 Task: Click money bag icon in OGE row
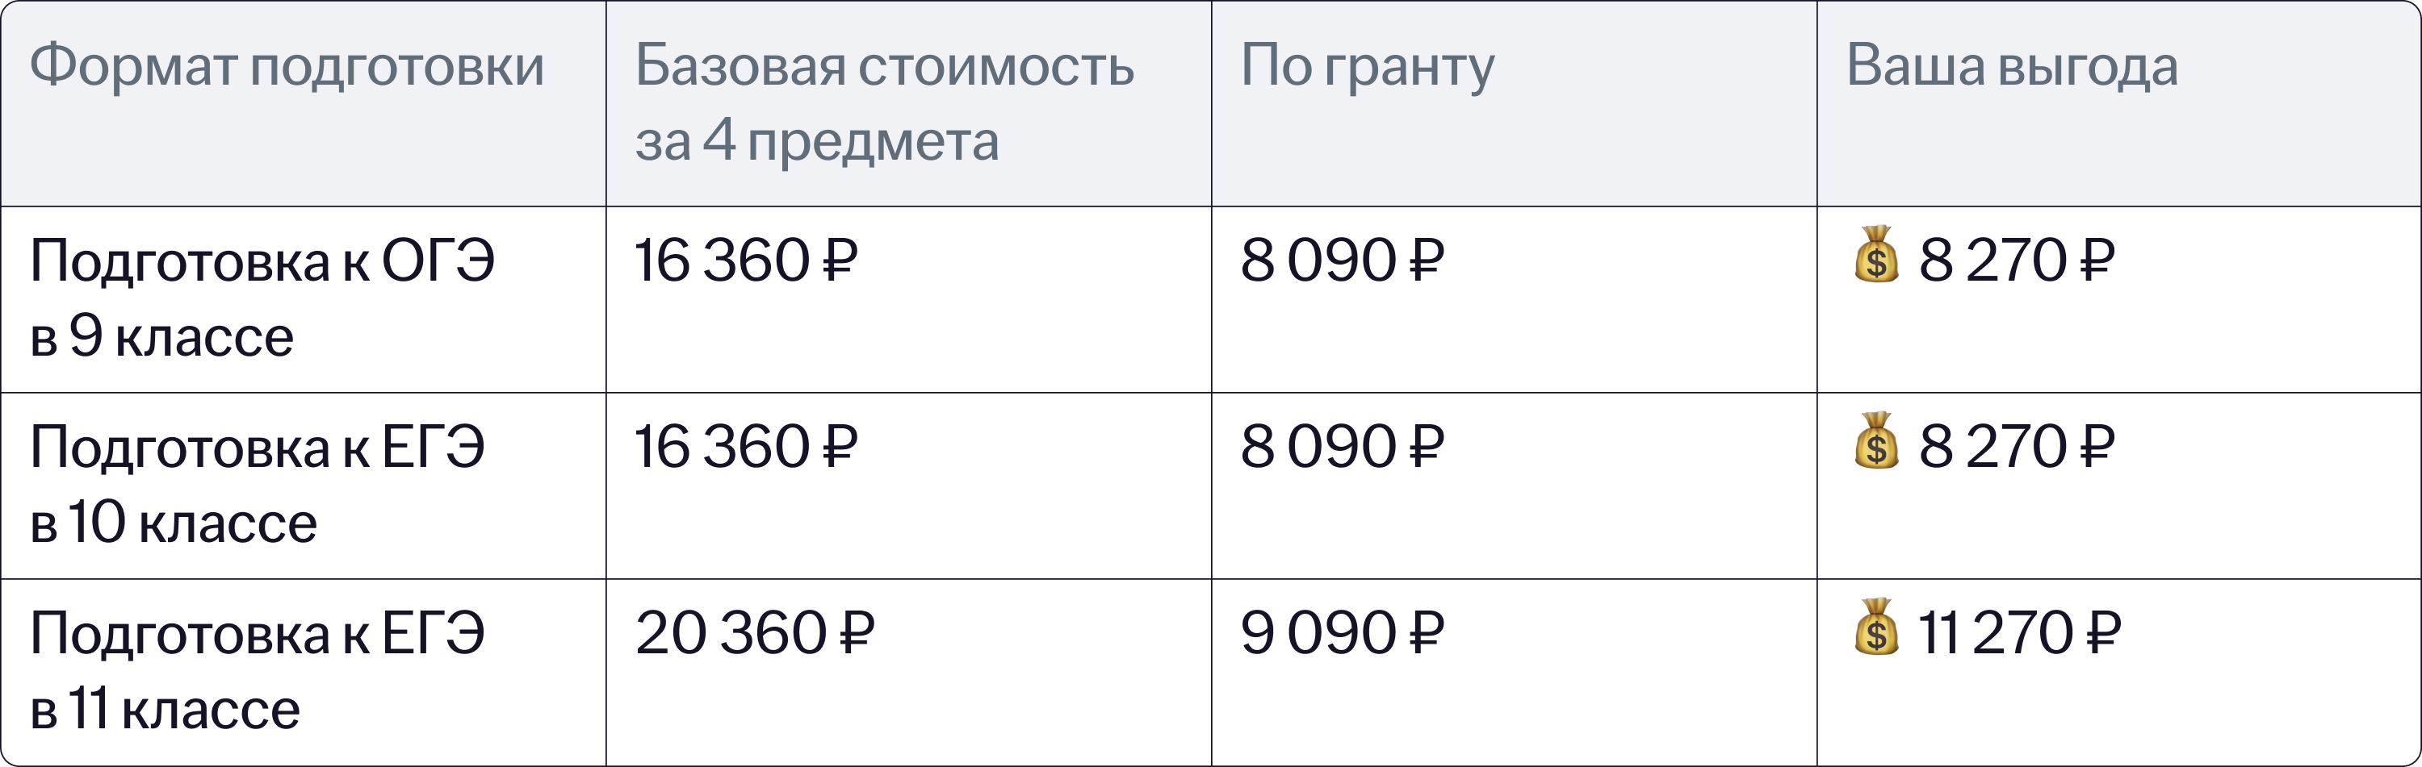tap(1875, 256)
